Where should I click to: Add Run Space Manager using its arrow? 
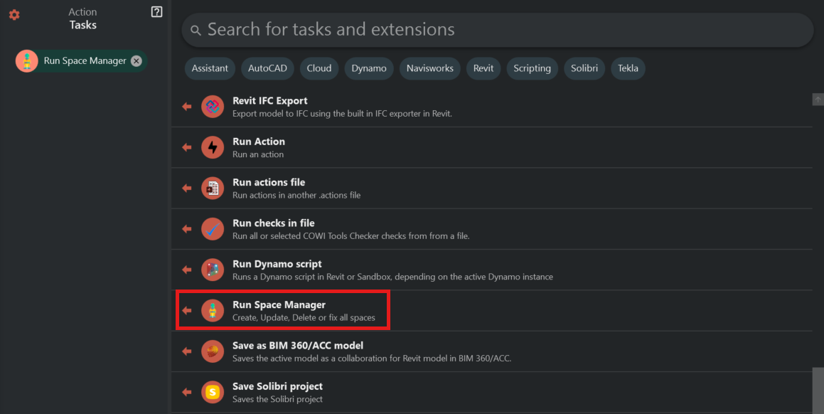(187, 311)
